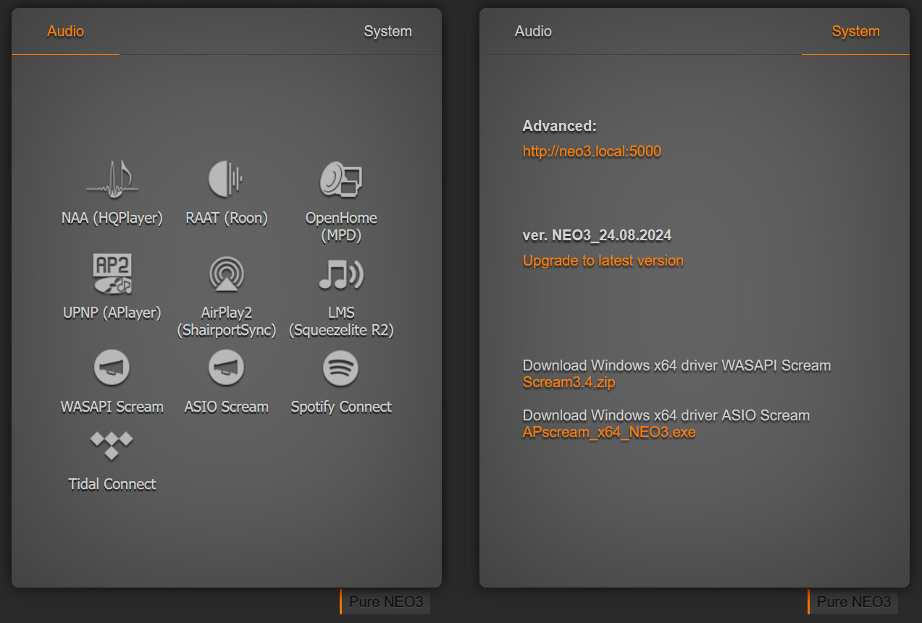Choose the LMS (Squeezelite R2) music icon
This screenshot has width=922, height=623.
coord(340,274)
